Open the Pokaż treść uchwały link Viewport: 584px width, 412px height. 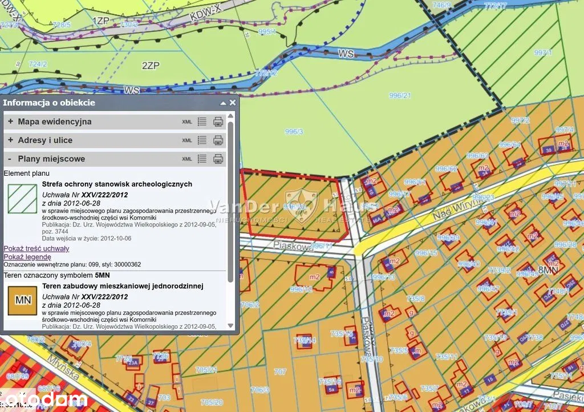point(36,248)
